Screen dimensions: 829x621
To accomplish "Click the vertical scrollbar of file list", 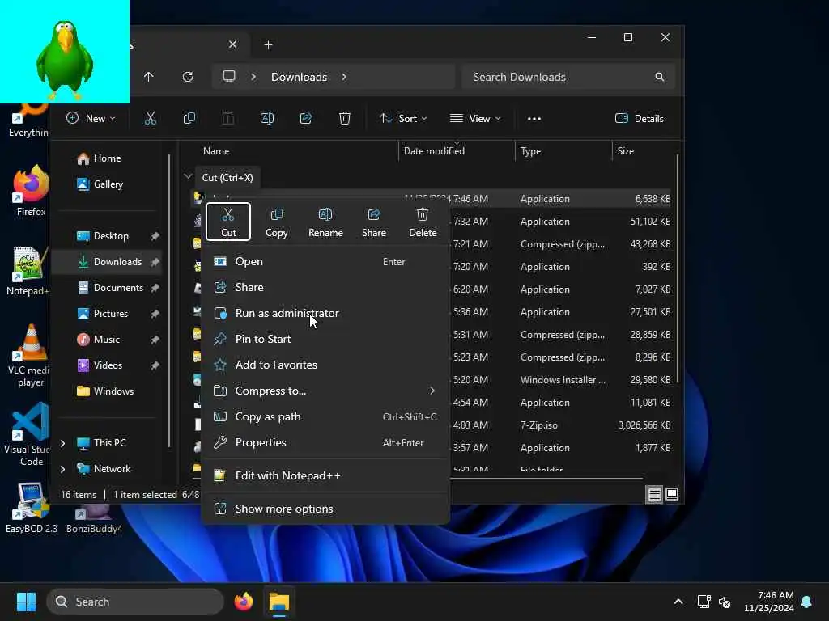I will click(x=678, y=268).
